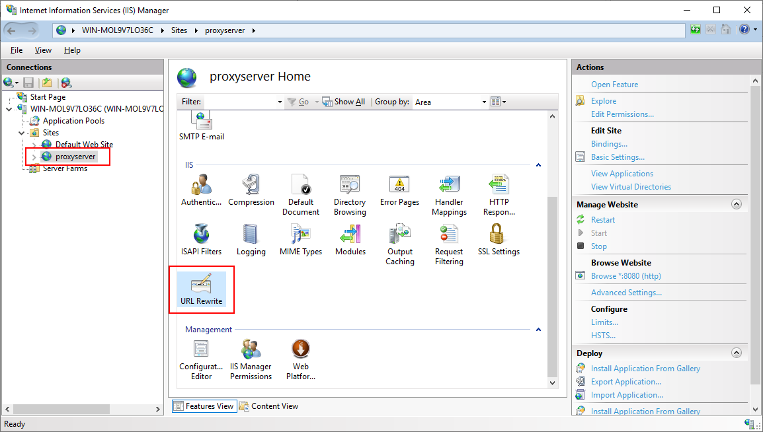Switch to the Content View tab
The height and width of the screenshot is (432, 763).
click(269, 406)
